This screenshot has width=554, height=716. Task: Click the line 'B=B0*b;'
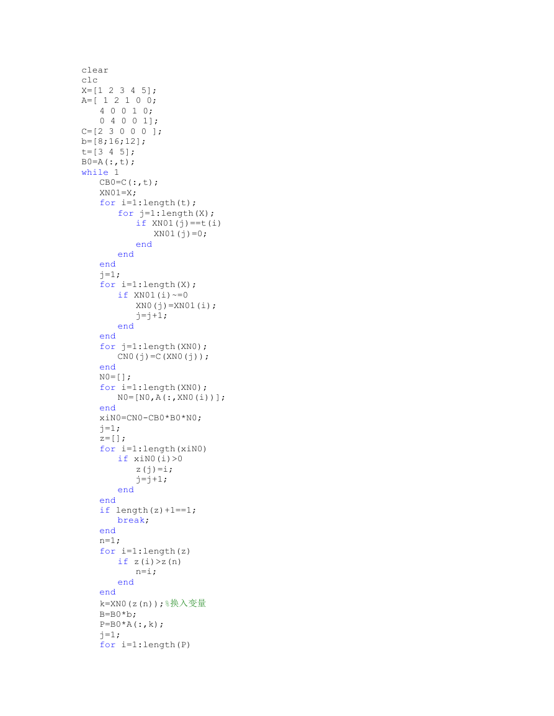coord(118,614)
